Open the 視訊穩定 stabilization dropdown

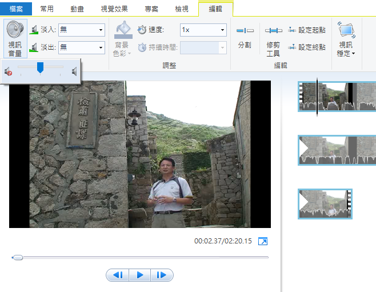coord(346,39)
